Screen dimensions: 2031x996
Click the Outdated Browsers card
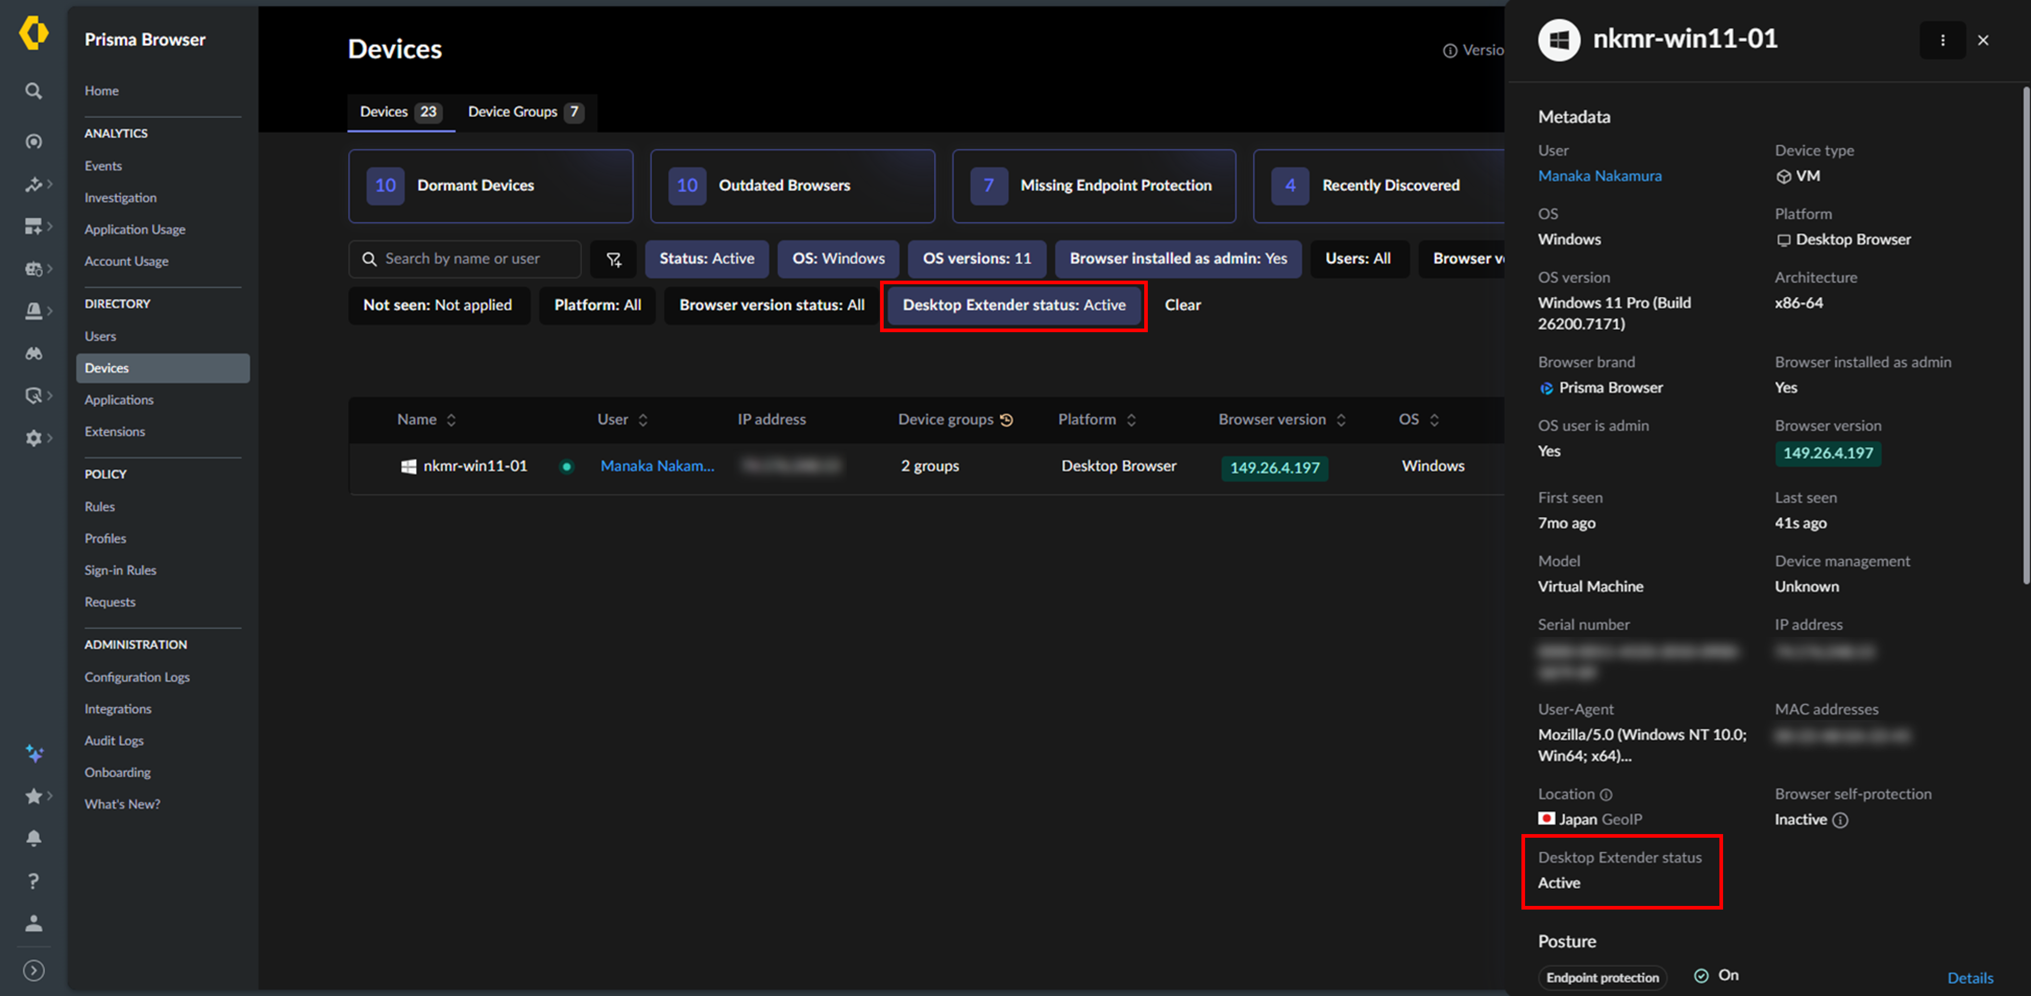click(792, 186)
